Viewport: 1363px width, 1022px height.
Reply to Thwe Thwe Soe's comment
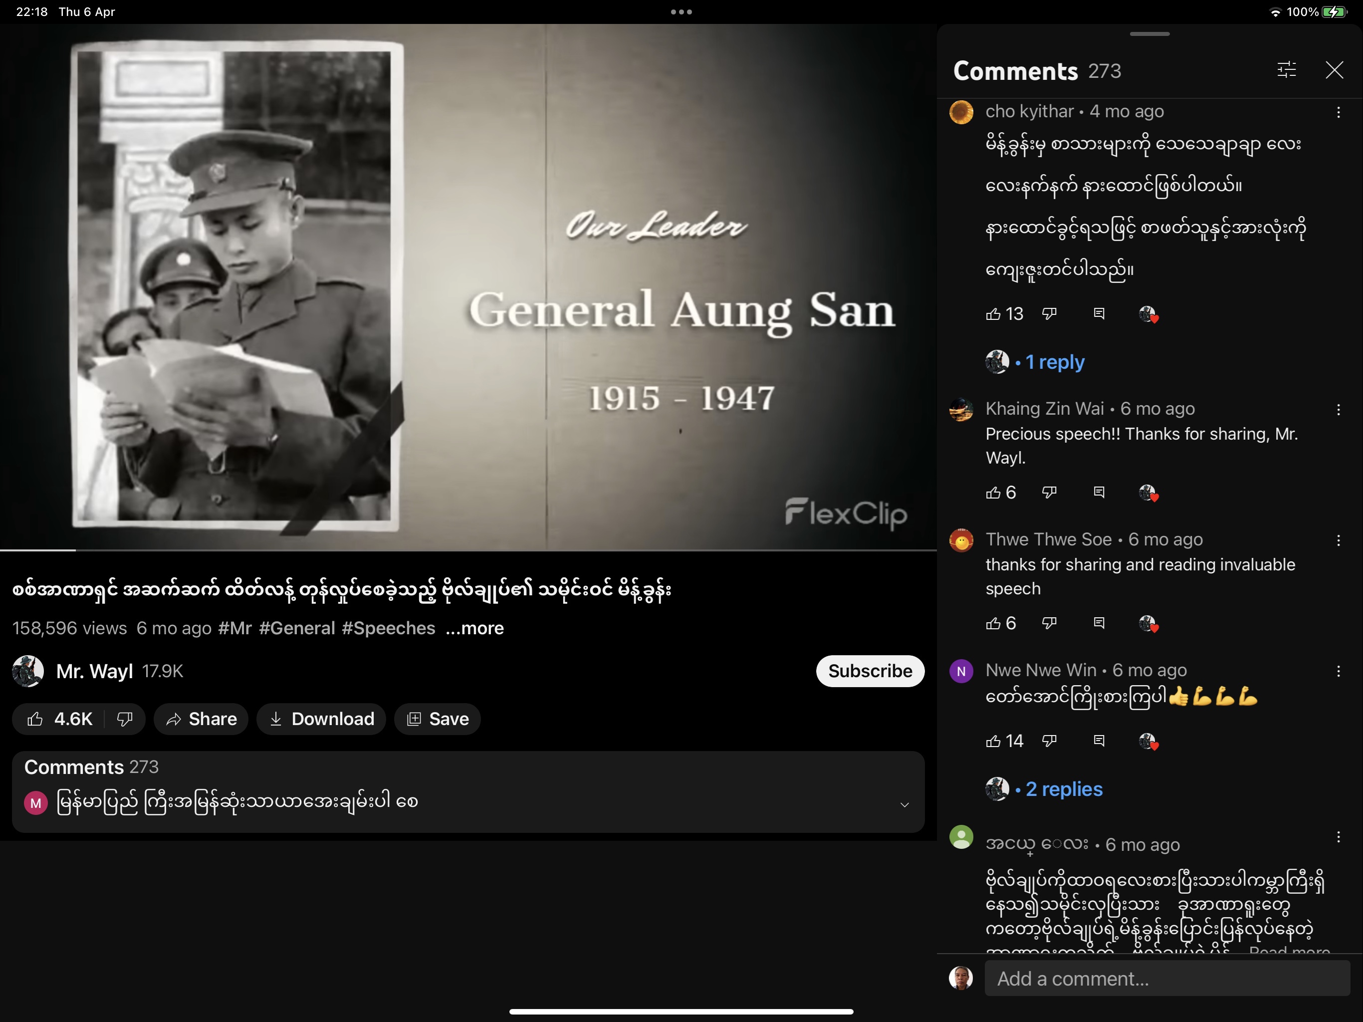[1099, 623]
